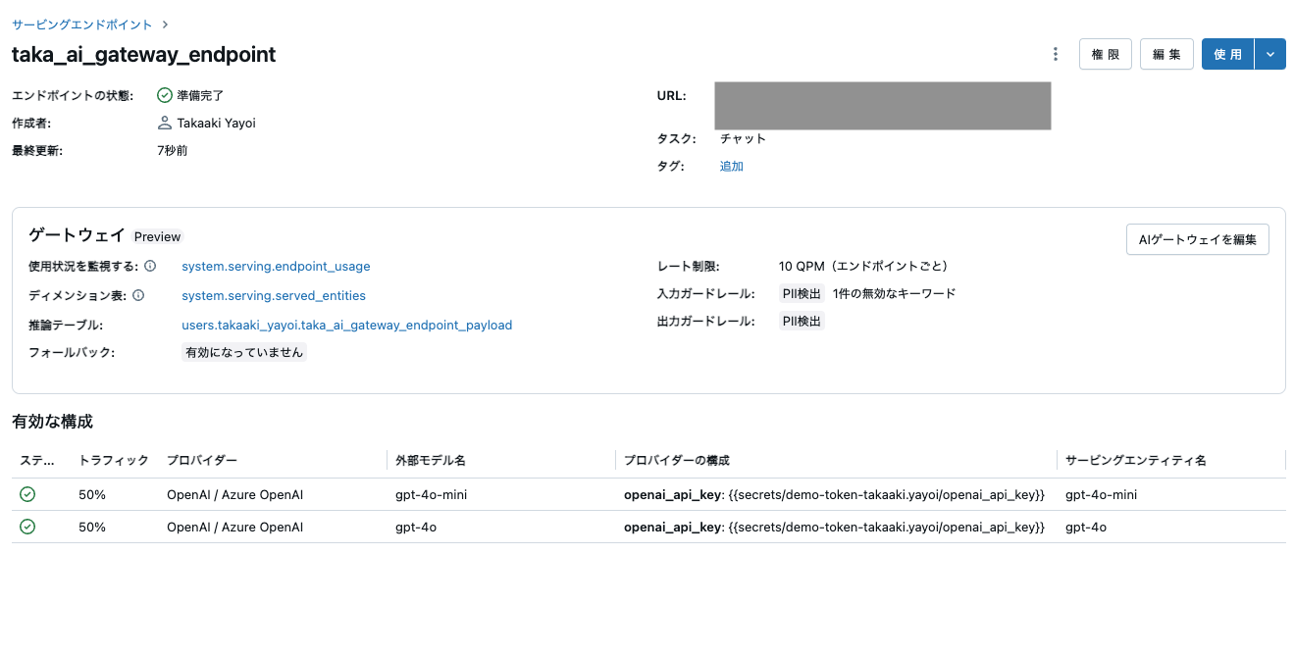Click the AIゲートウェイを編集 button
This screenshot has height=656, width=1294.
tap(1197, 238)
